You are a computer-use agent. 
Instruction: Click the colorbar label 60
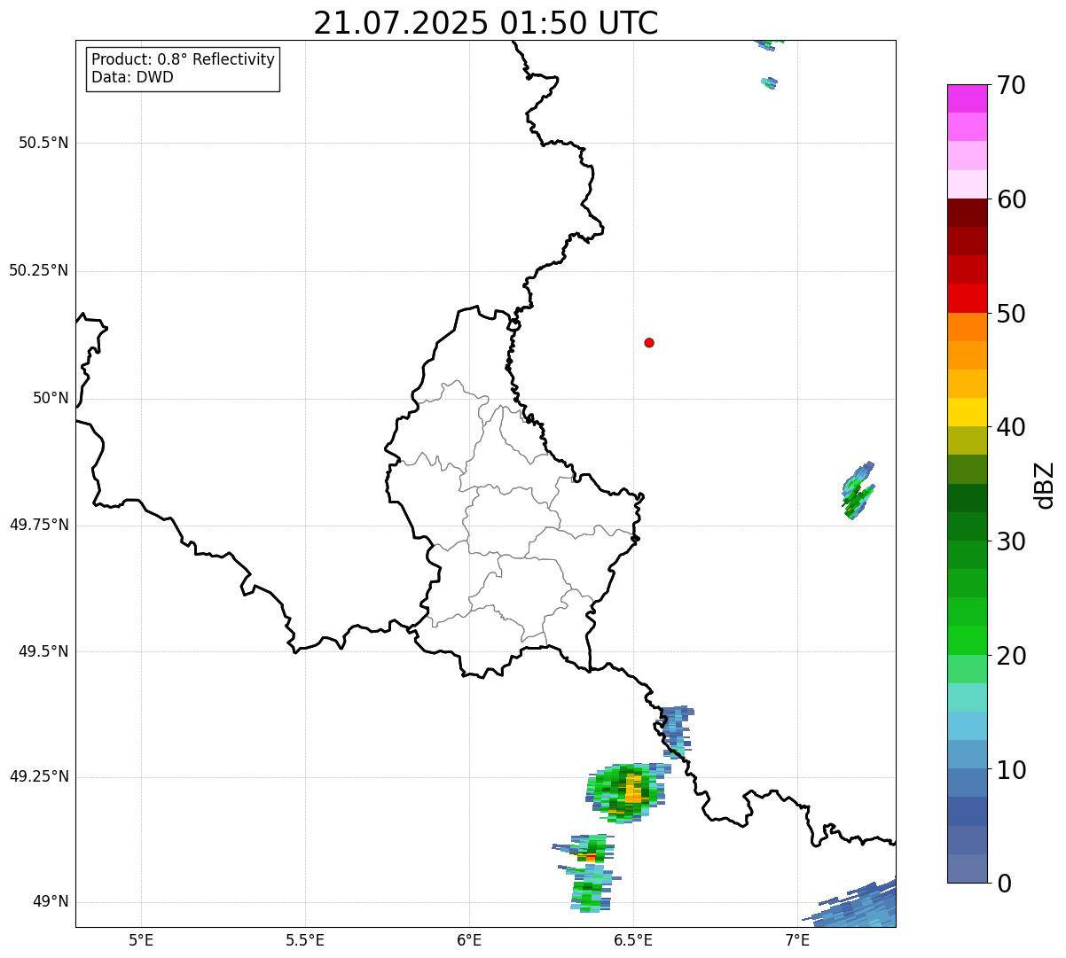point(1011,199)
